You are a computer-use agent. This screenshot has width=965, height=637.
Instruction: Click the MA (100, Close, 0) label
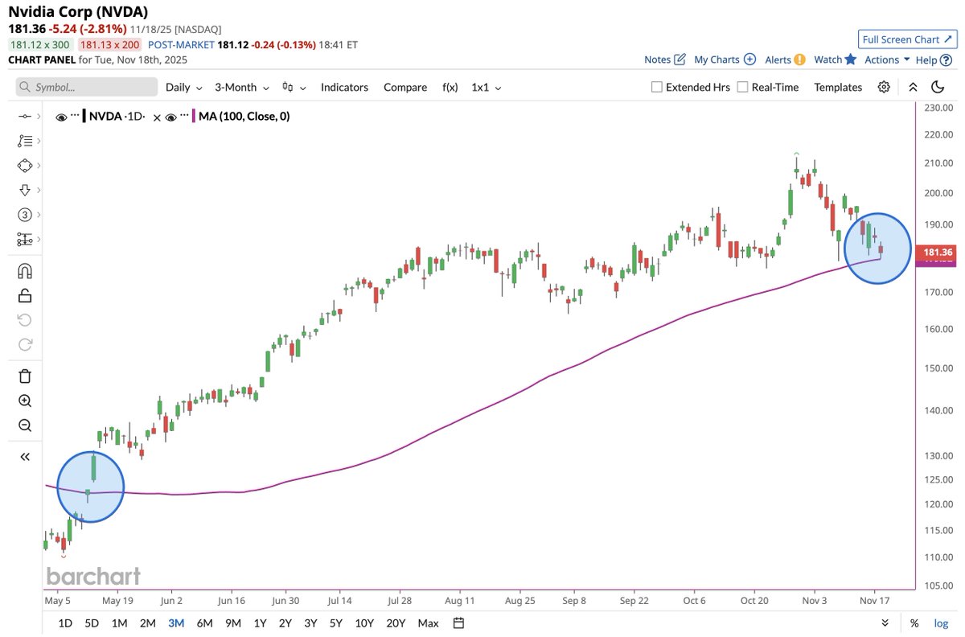[244, 117]
